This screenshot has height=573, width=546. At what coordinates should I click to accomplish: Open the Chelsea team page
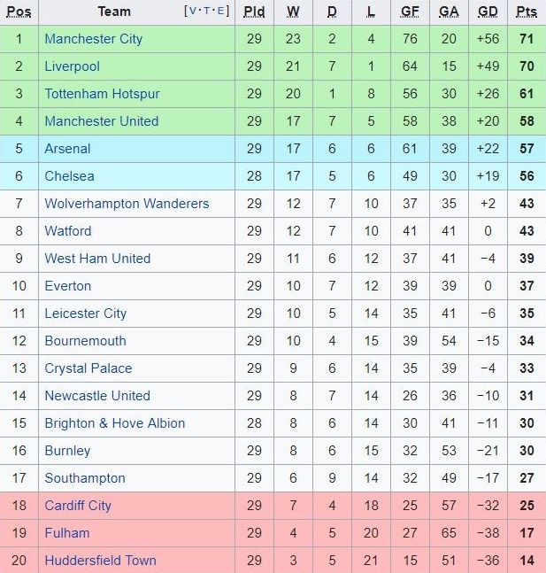(x=69, y=176)
